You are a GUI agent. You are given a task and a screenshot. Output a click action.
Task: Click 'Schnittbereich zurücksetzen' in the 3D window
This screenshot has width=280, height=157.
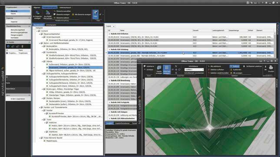click(194, 73)
